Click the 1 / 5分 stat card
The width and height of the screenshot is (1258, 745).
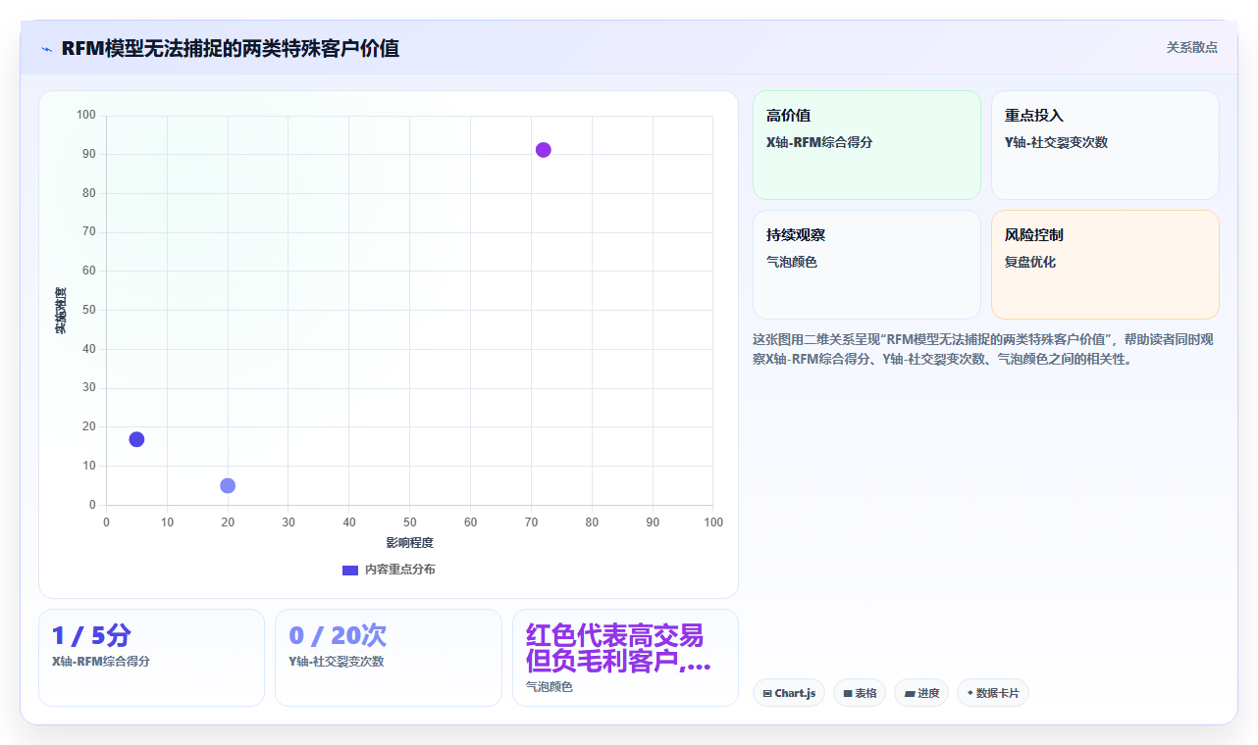151,658
